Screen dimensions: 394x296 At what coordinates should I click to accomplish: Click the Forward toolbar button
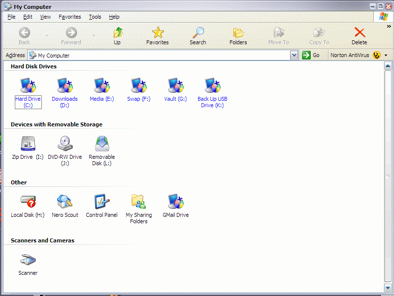tap(71, 36)
